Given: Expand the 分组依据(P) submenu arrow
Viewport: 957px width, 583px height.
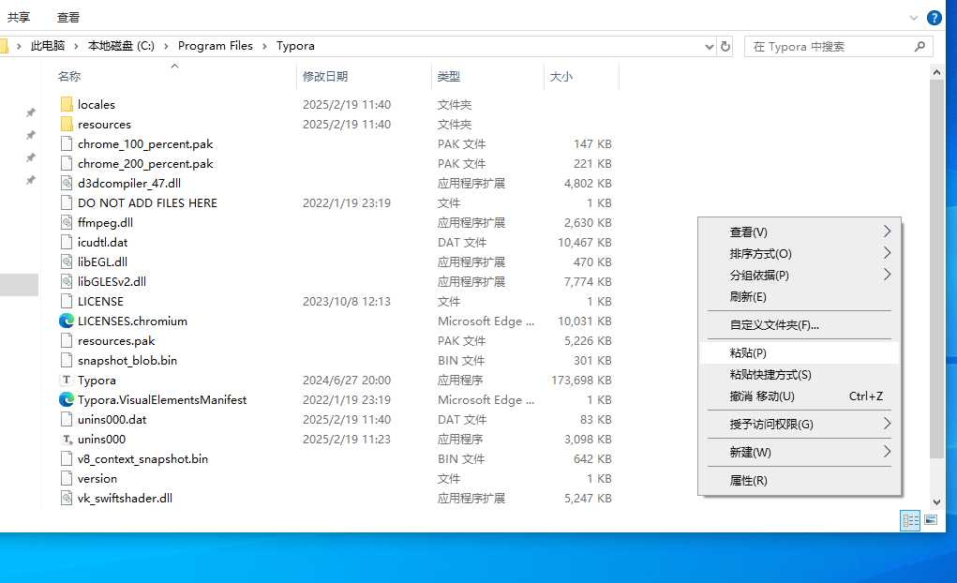Looking at the screenshot, I should pos(887,275).
